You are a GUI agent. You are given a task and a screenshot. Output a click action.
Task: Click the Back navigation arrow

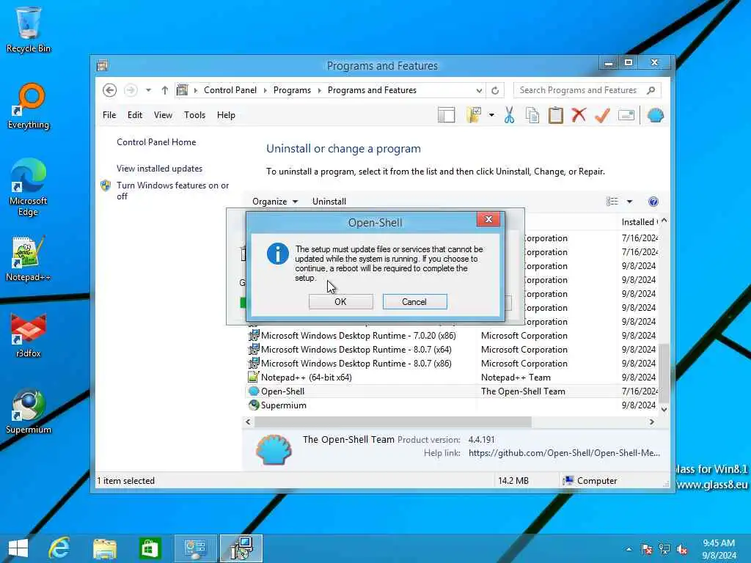110,90
